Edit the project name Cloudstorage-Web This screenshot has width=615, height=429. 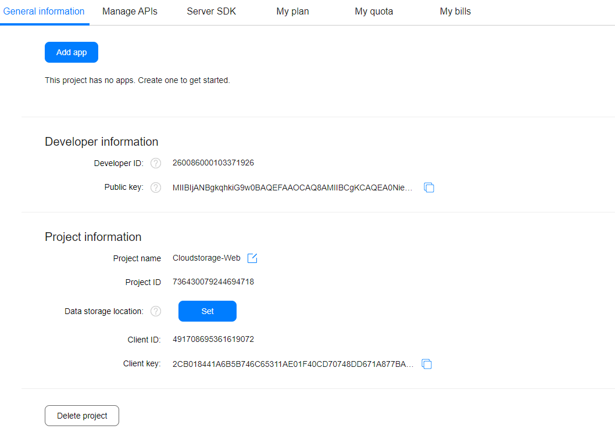coord(252,258)
